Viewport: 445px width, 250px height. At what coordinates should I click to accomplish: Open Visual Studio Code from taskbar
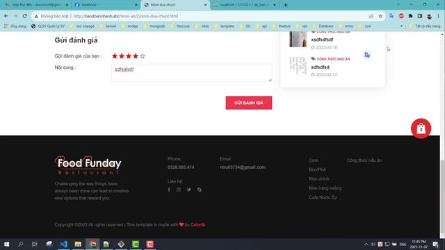click(x=63, y=244)
